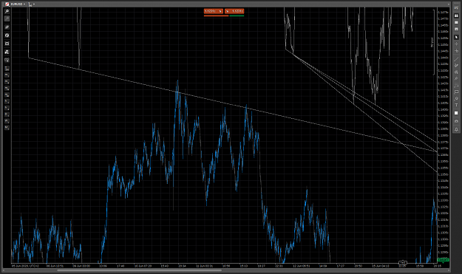Set a price alert with bell icon
This screenshot has width=462, height=274.
point(456,129)
